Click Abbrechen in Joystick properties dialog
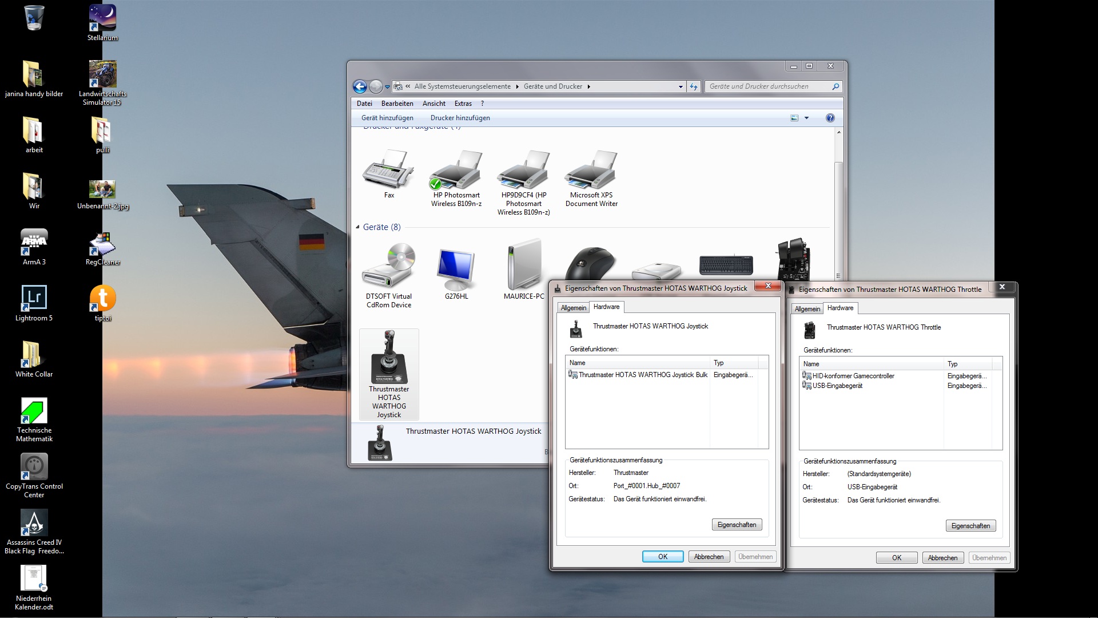 (x=709, y=557)
